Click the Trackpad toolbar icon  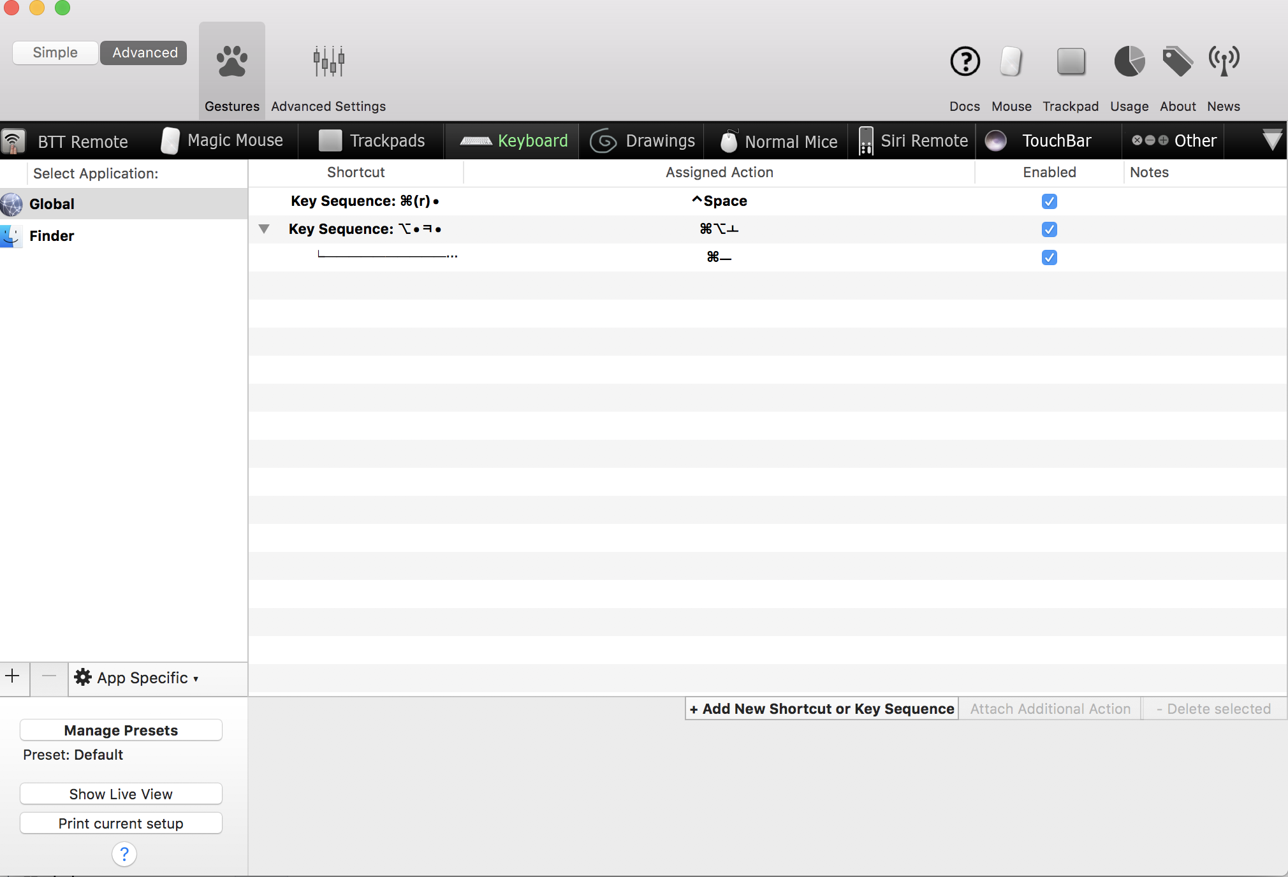(1071, 62)
